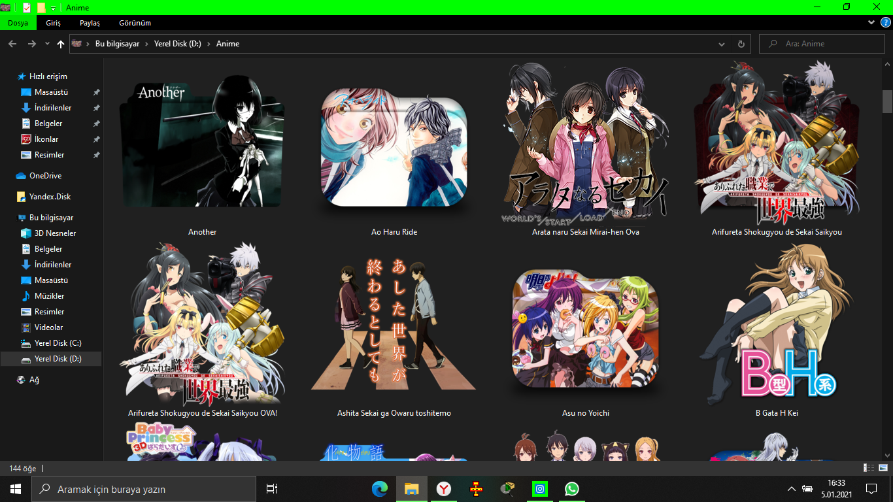This screenshot has height=502, width=893.
Task: Select 3D Nesneler in the sidebar
Action: coord(56,233)
